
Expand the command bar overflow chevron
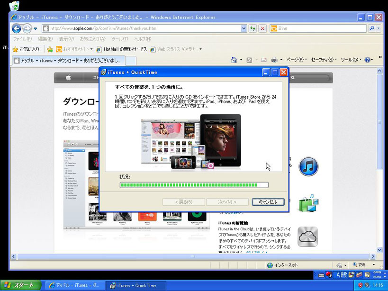(x=380, y=57)
